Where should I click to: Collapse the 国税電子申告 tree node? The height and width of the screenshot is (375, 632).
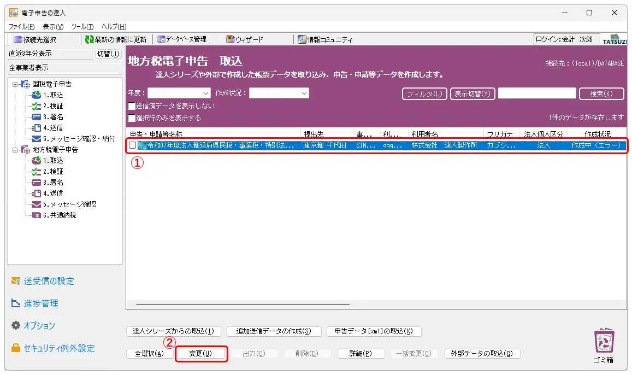click(x=15, y=84)
